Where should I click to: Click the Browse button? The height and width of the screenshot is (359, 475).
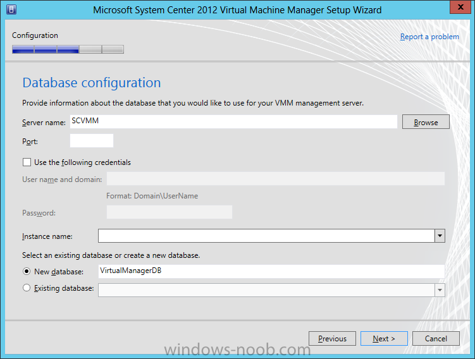click(426, 122)
